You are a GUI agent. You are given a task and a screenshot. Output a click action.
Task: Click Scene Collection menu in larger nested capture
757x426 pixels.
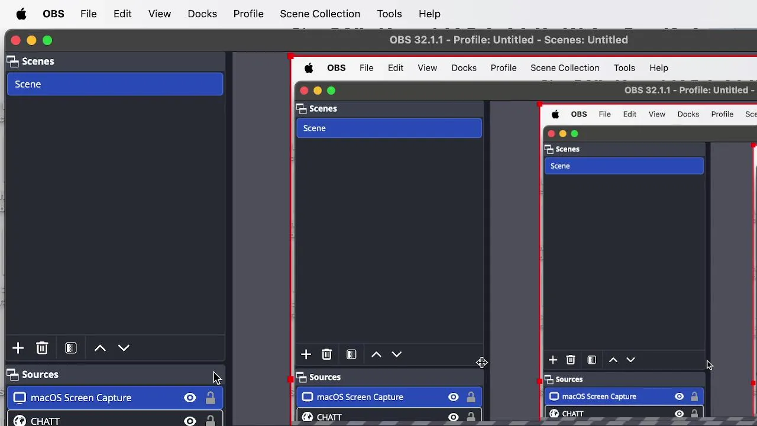(x=565, y=68)
